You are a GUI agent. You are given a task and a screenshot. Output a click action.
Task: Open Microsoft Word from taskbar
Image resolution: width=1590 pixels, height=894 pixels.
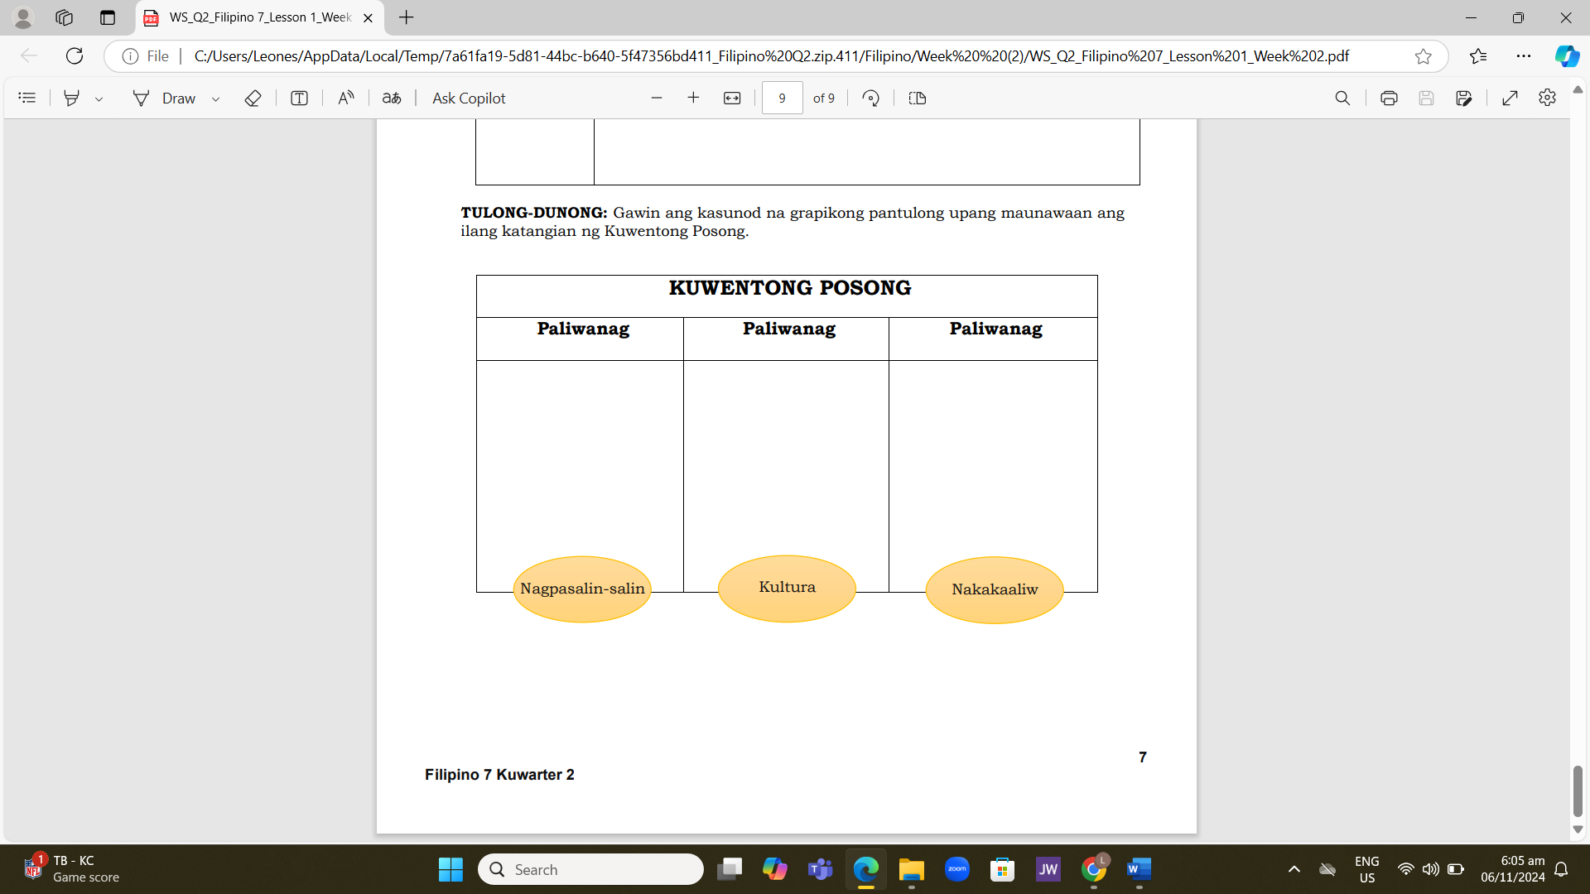[x=1139, y=869]
